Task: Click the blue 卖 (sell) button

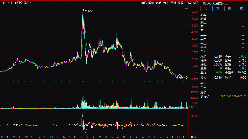Action: [218, 9]
